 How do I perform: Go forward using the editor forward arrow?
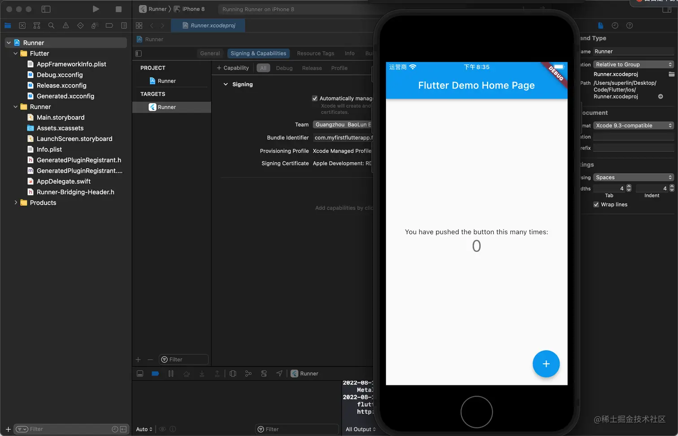pos(162,26)
